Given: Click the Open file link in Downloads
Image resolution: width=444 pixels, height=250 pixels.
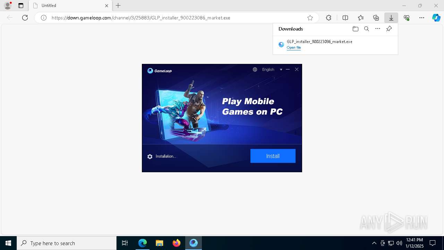Looking at the screenshot, I should (x=294, y=48).
